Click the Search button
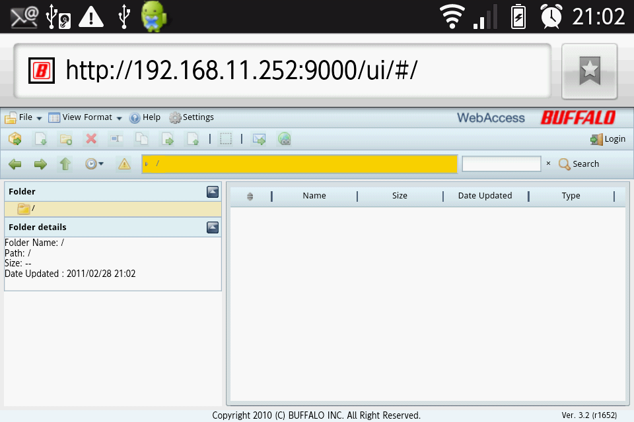634x422 pixels. (x=579, y=164)
